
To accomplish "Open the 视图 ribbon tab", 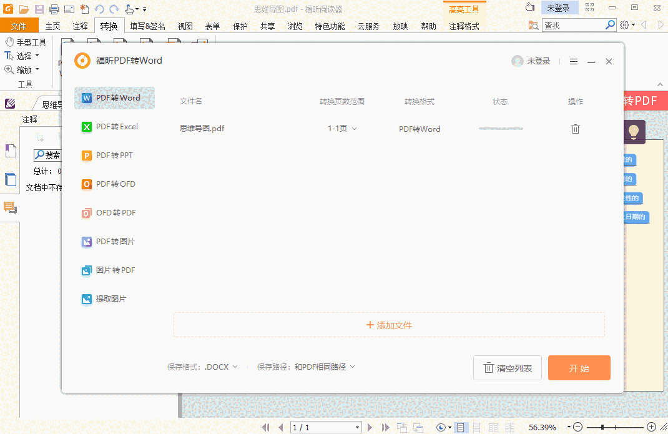I will coord(185,26).
